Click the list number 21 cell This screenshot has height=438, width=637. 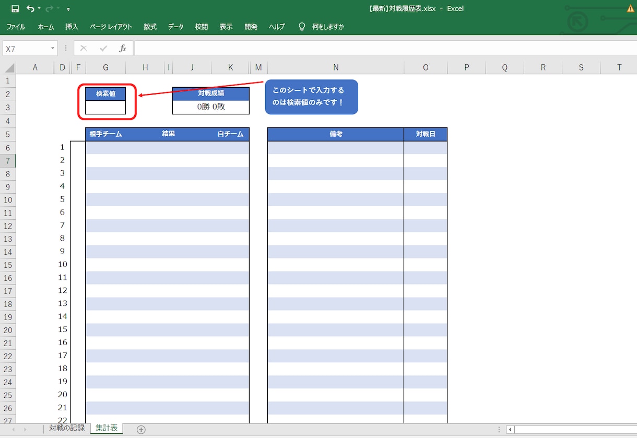[62, 408]
